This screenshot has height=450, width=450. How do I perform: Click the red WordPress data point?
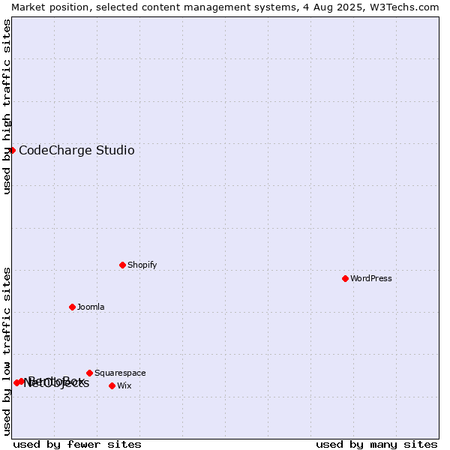click(x=345, y=278)
